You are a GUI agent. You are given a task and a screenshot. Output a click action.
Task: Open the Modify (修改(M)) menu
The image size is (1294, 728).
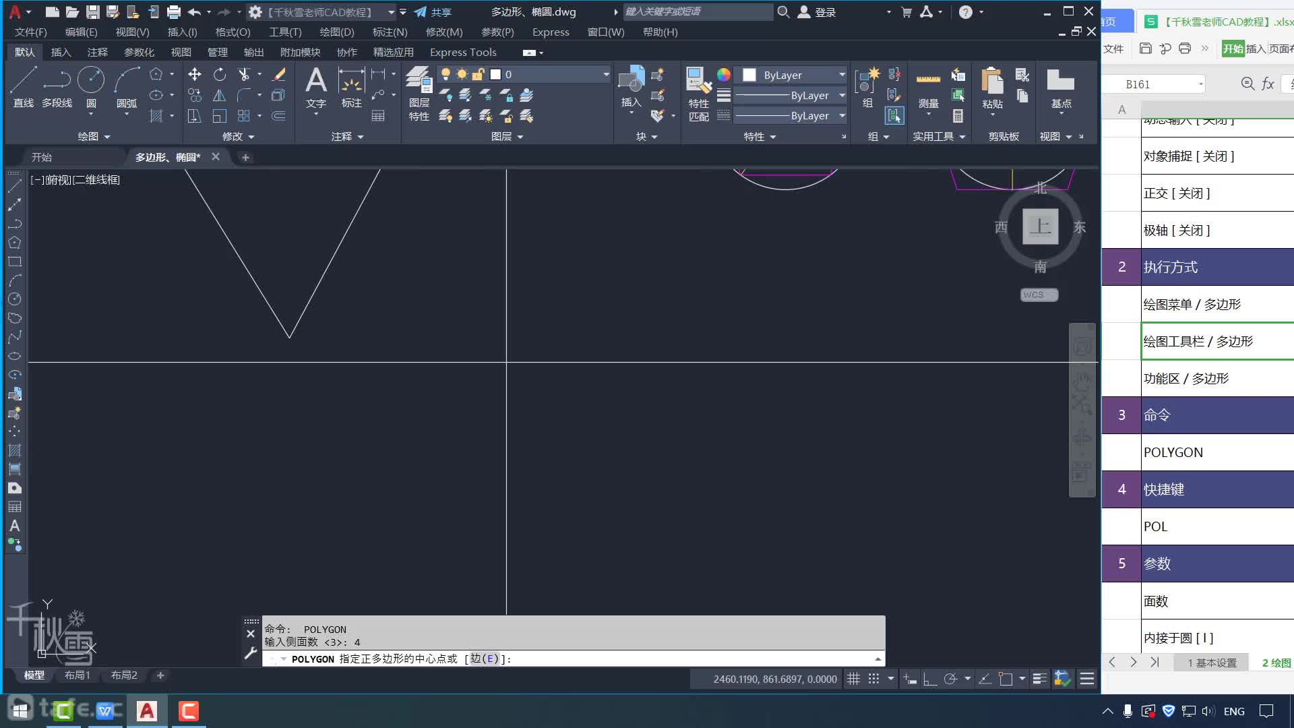pyautogui.click(x=443, y=32)
